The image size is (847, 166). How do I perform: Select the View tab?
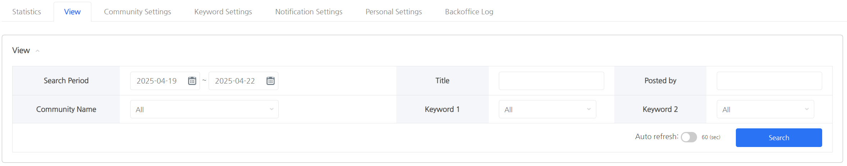(72, 12)
